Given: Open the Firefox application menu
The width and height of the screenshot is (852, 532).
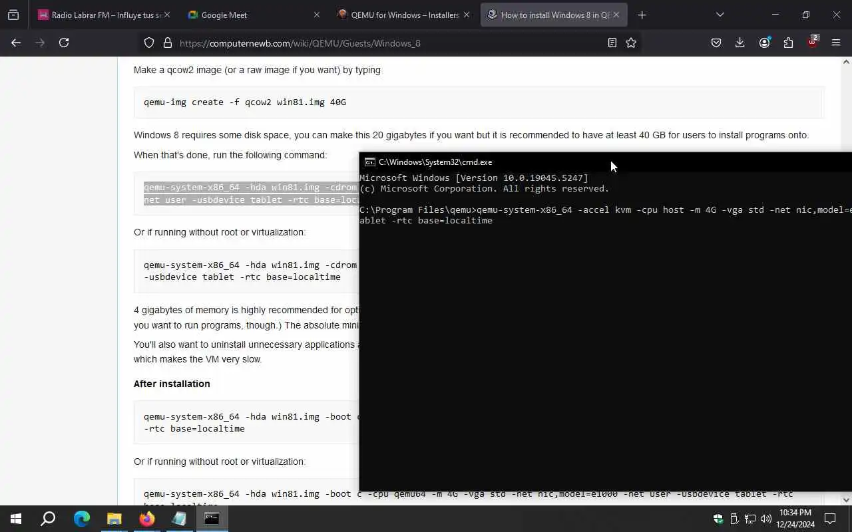Looking at the screenshot, I should click(836, 43).
